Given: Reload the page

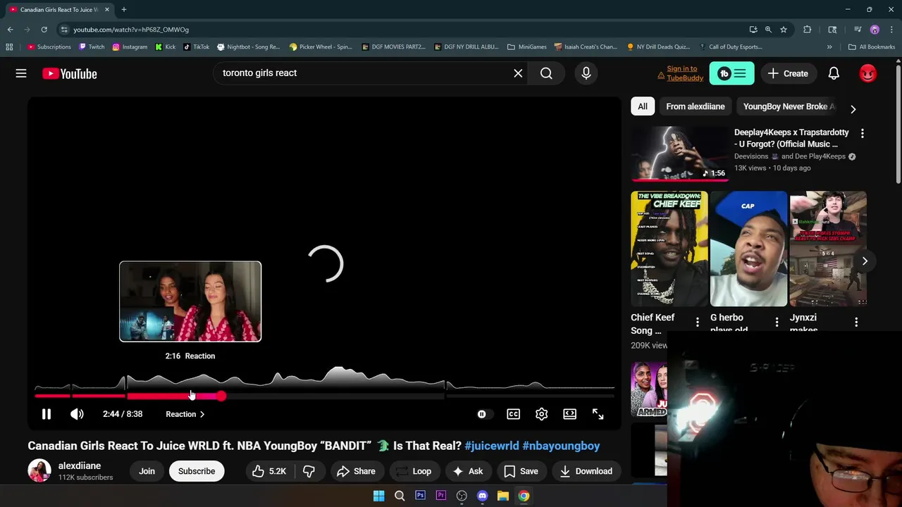Looking at the screenshot, I should tap(44, 30).
